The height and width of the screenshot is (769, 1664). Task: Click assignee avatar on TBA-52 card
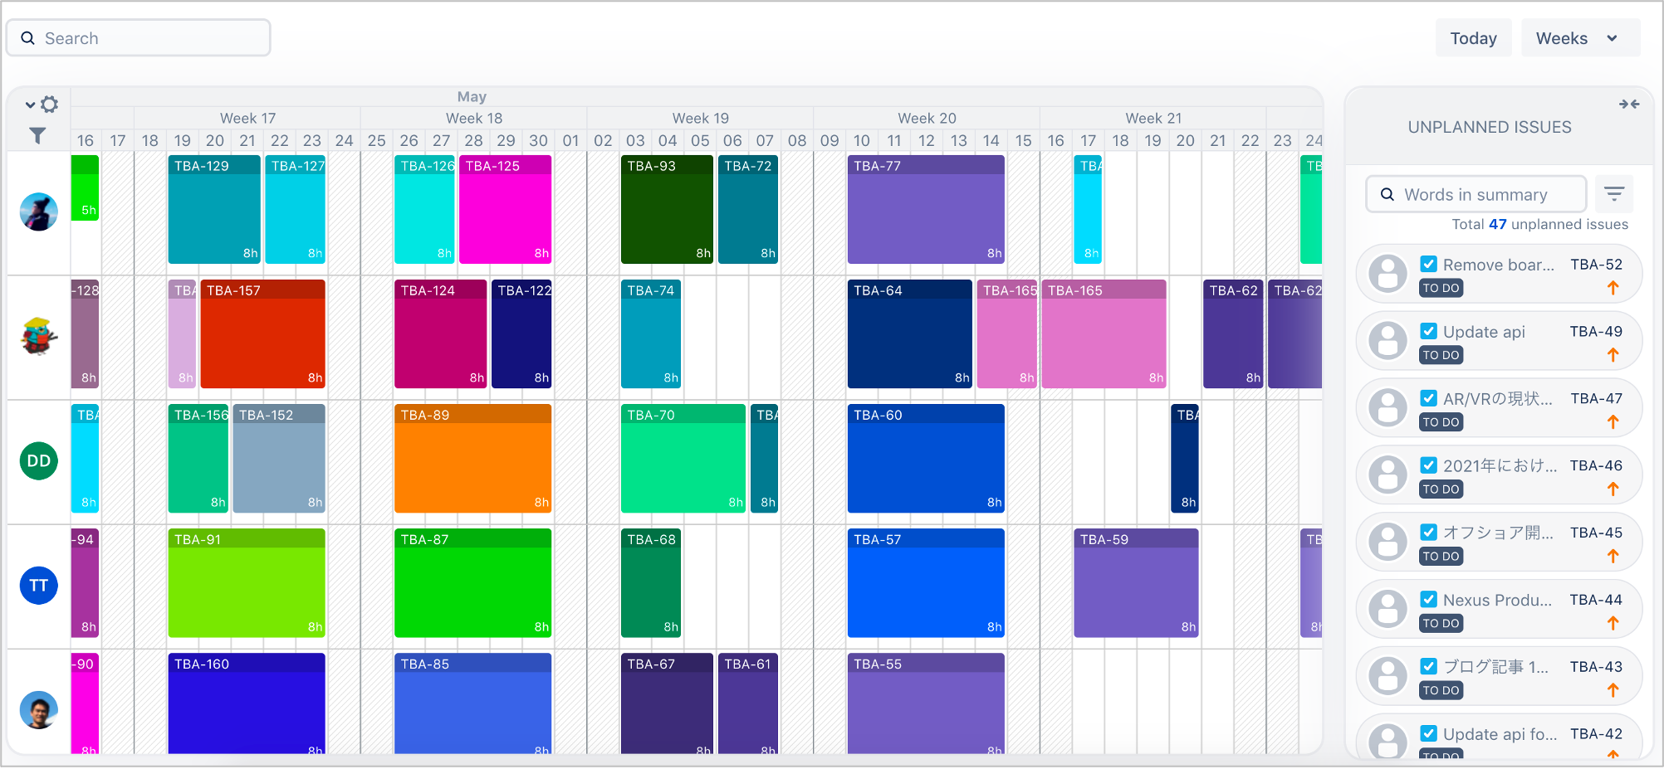1387,274
